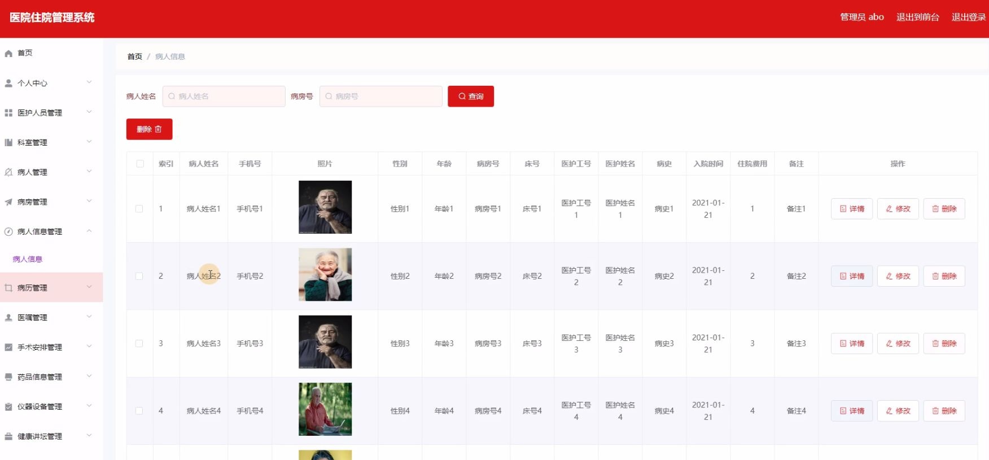
Task: Check the checkbox for row 3
Action: (x=139, y=343)
